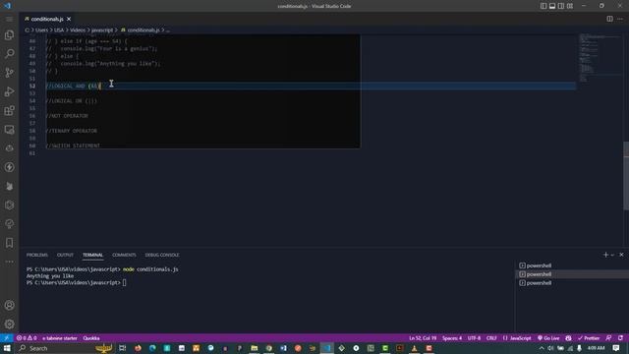Open the DEBUG CONSOLE tab
The width and height of the screenshot is (629, 354).
click(162, 255)
